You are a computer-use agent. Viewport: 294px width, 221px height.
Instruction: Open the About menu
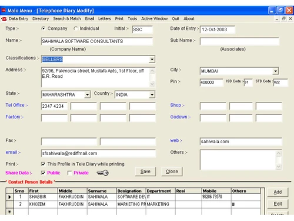pos(189,19)
